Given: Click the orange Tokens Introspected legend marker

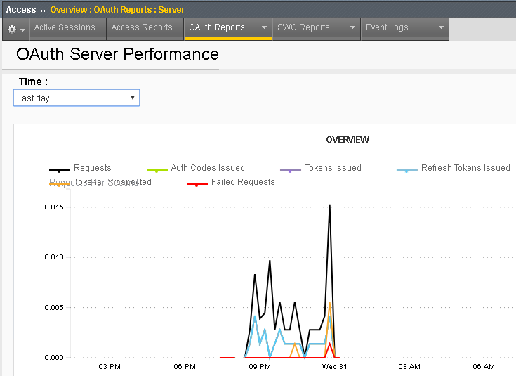Looking at the screenshot, I should click(60, 184).
